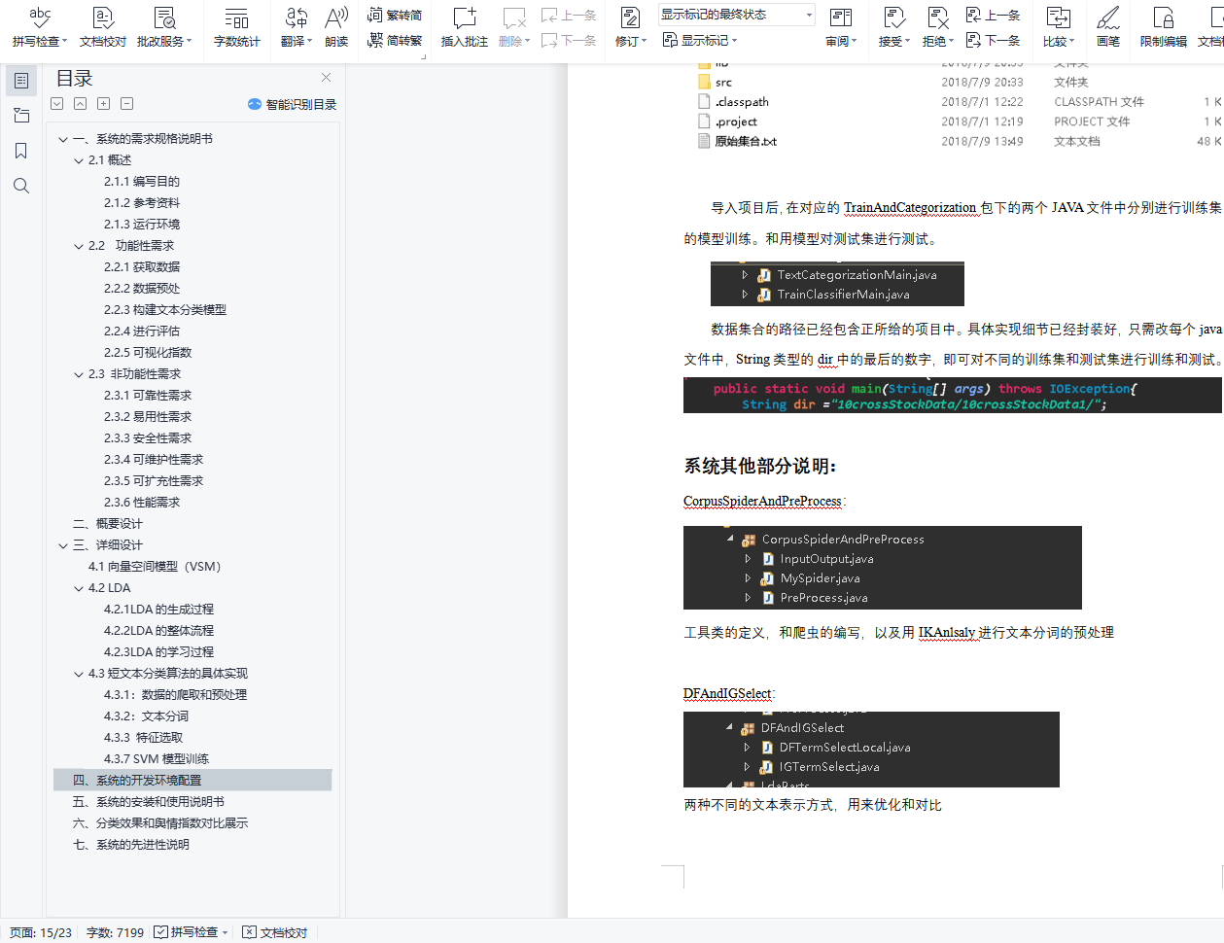Viewport: 1224px width, 943px height.
Task: Click page indicator 页面: 15/23
Action: (40, 932)
